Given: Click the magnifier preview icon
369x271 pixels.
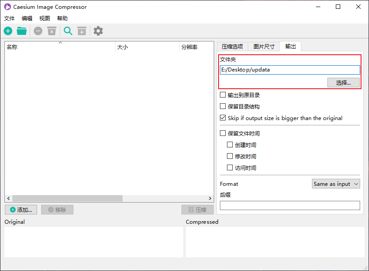Looking at the screenshot, I should click(x=68, y=31).
